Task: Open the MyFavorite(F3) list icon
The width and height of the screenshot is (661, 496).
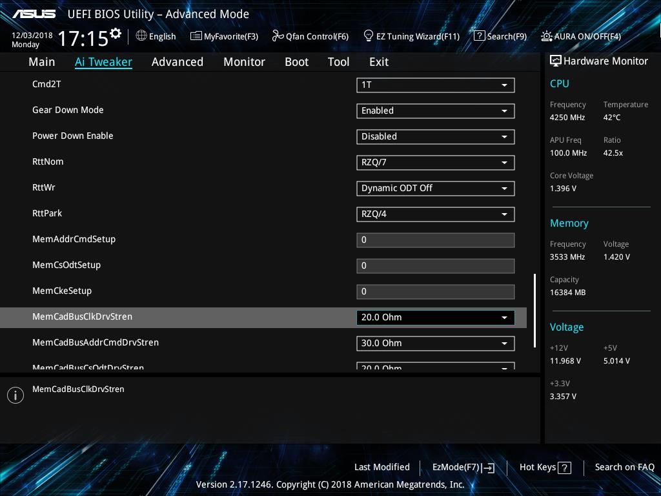Action: (196, 36)
